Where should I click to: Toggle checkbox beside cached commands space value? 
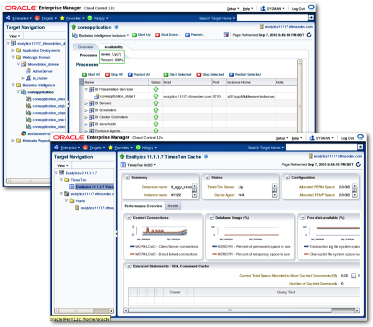(x=354, y=275)
